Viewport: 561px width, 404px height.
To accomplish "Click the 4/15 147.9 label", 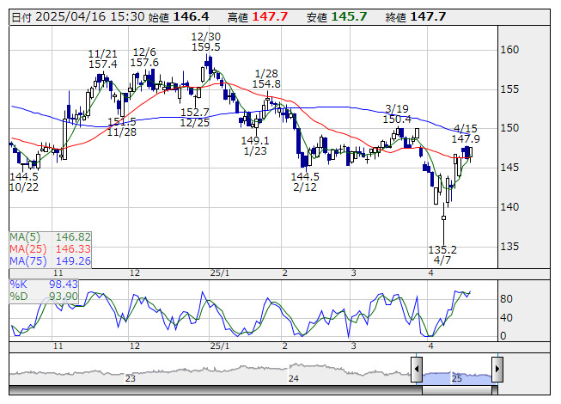I will [466, 133].
